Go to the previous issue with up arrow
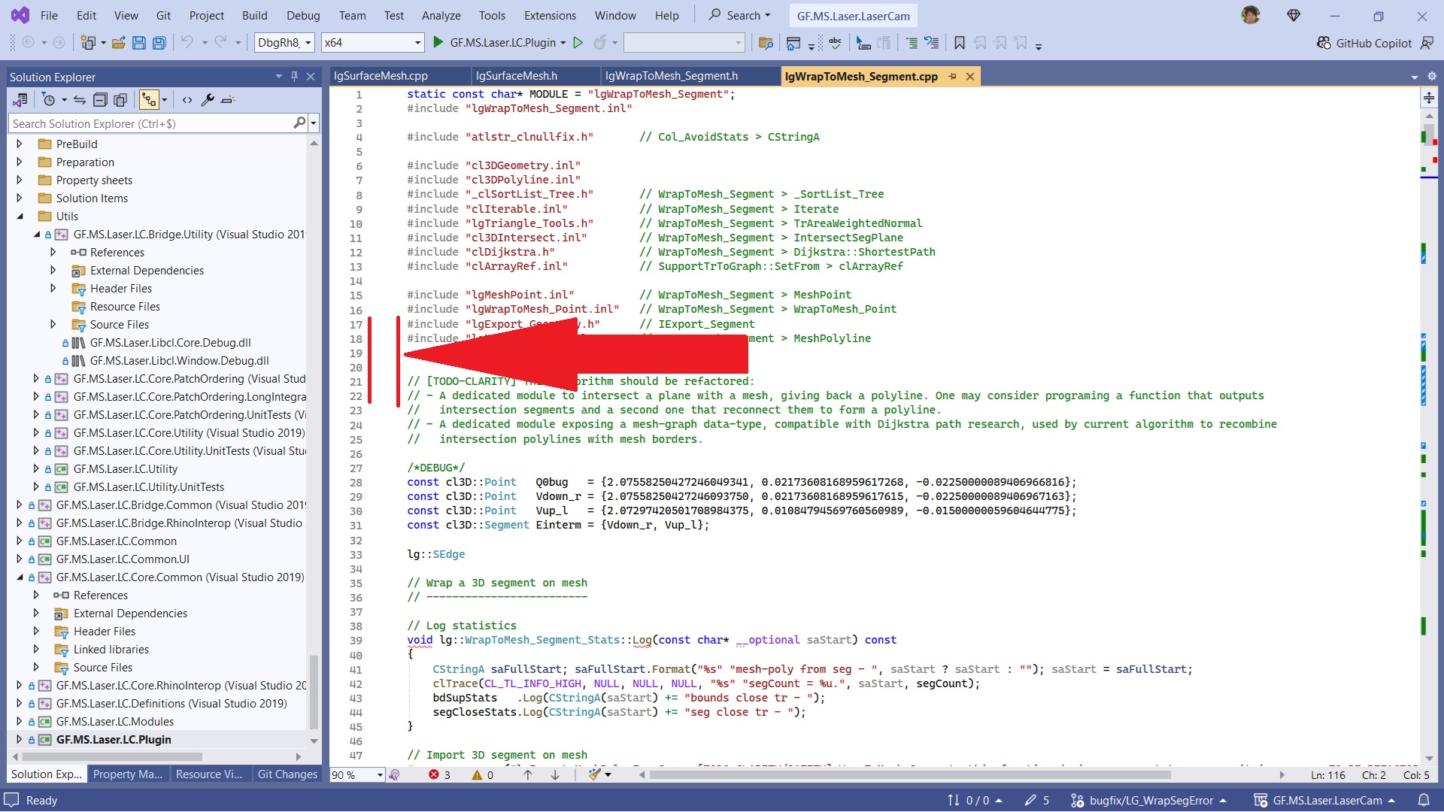 (528, 775)
